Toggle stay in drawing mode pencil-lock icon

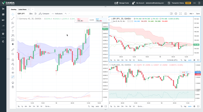pyautogui.click(x=13, y=64)
